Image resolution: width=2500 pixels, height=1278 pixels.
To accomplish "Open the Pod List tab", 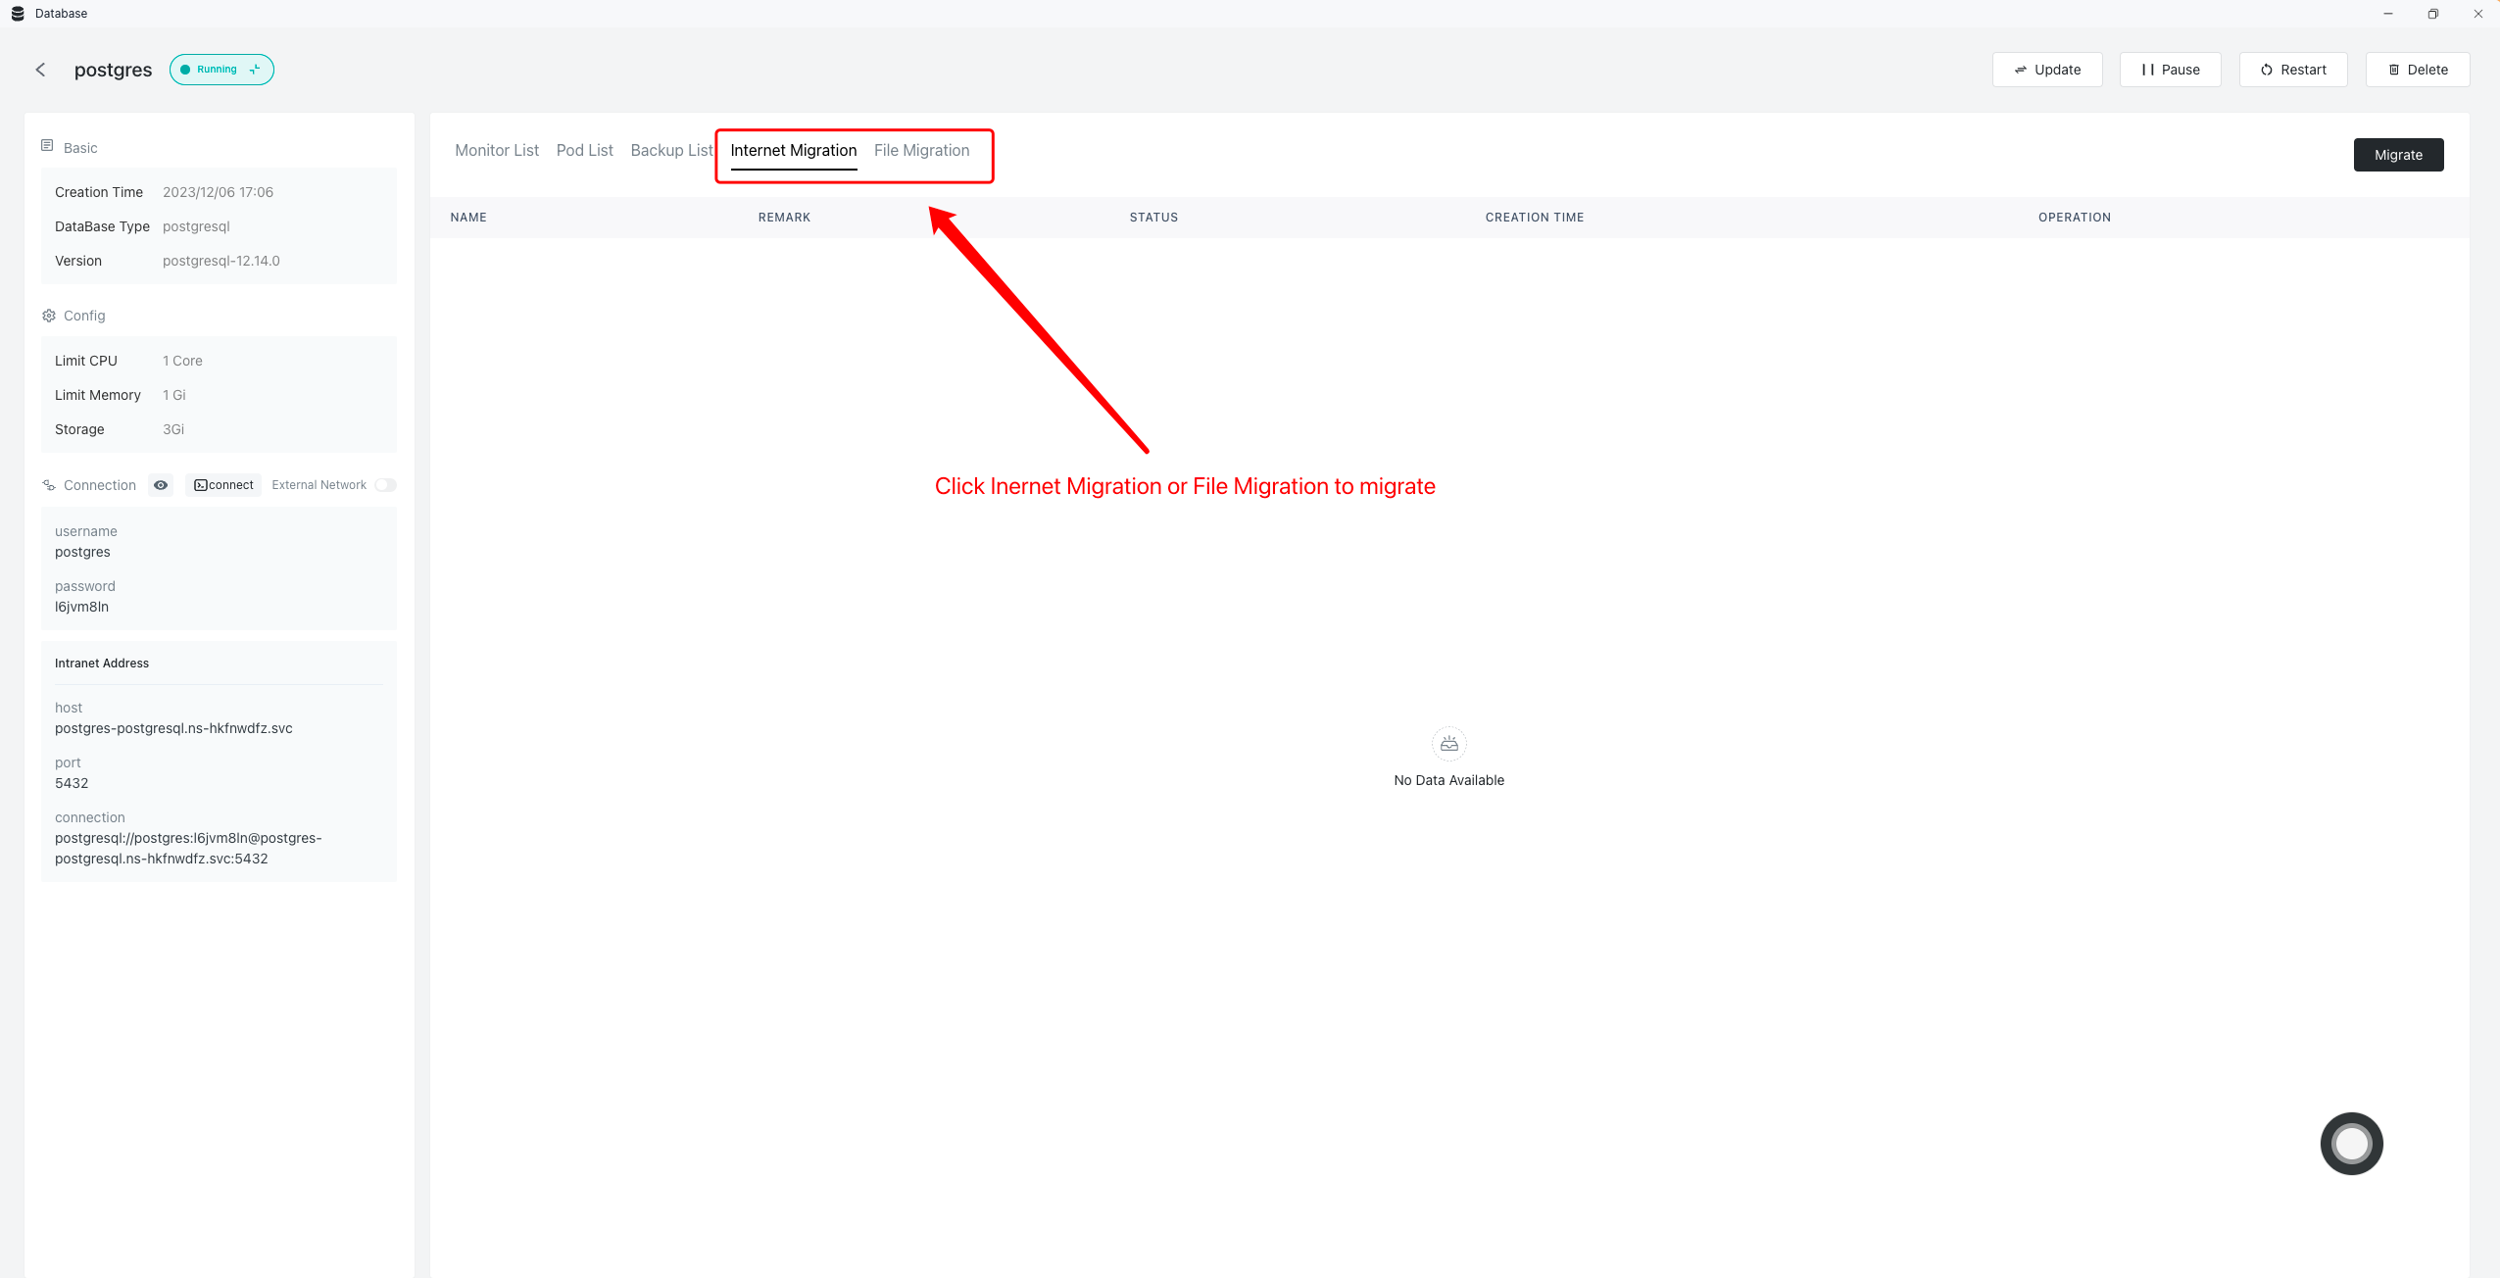I will tap(584, 150).
